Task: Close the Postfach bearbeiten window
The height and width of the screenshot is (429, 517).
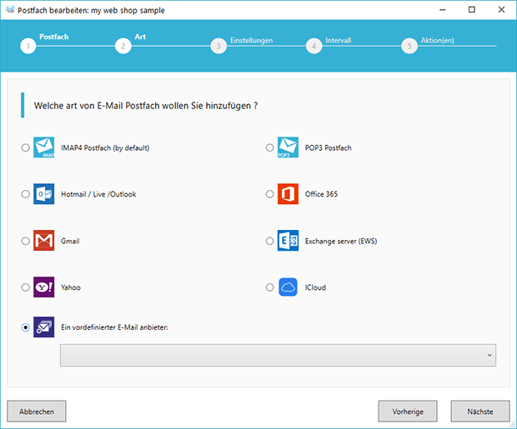Action: pyautogui.click(x=501, y=10)
